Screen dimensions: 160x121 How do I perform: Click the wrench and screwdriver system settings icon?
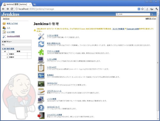41,36
